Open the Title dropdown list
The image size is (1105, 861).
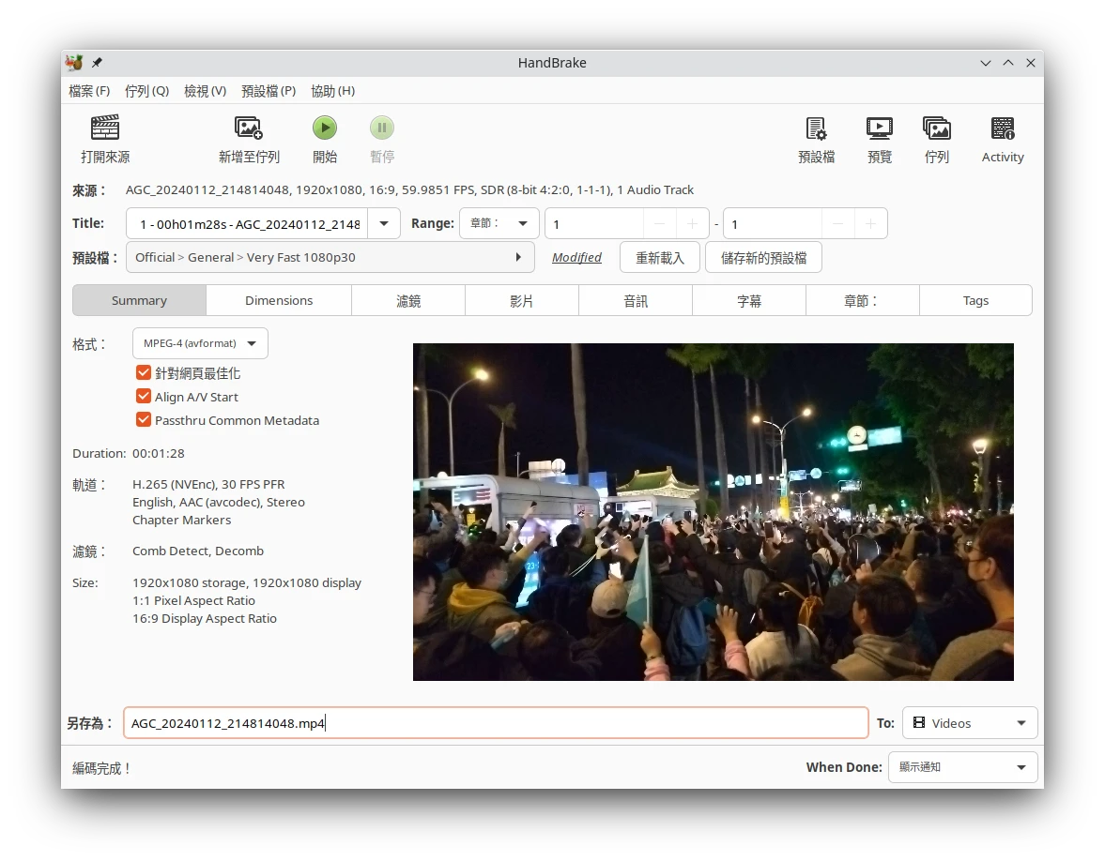384,224
